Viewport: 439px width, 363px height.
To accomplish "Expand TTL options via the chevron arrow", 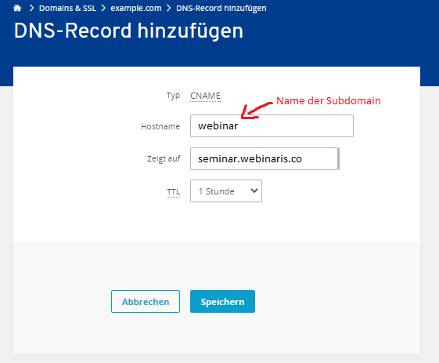I will click(x=254, y=191).
